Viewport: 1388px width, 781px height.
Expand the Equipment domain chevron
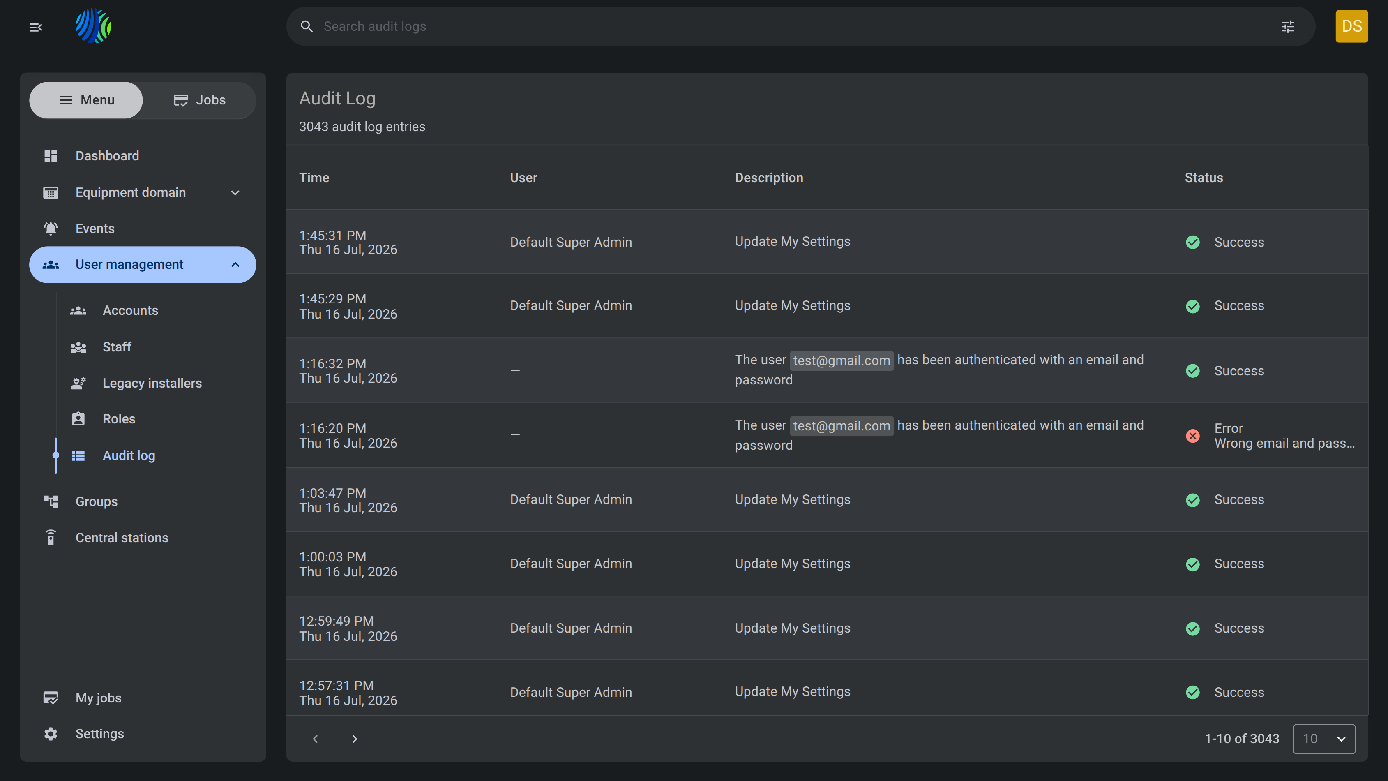pyautogui.click(x=235, y=192)
